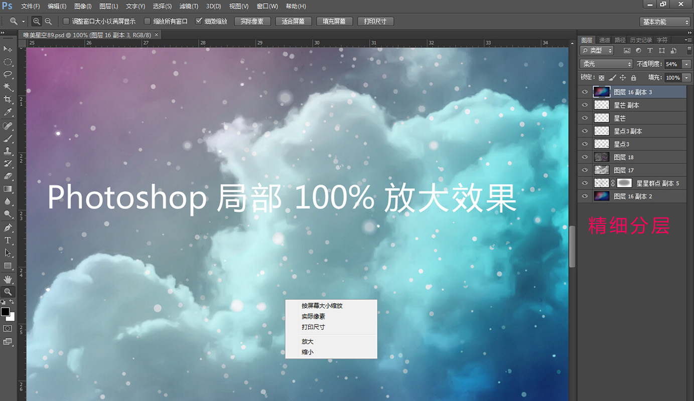Select the Horizontal Type tool
694x401 pixels.
click(x=8, y=241)
